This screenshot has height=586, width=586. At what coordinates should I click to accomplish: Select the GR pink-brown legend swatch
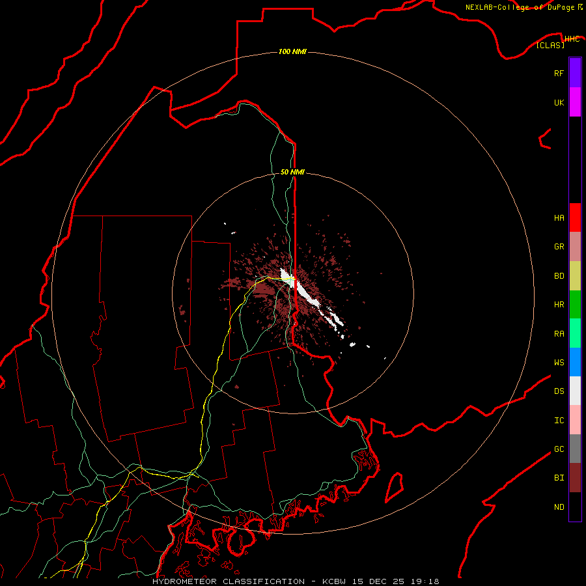[x=575, y=247]
